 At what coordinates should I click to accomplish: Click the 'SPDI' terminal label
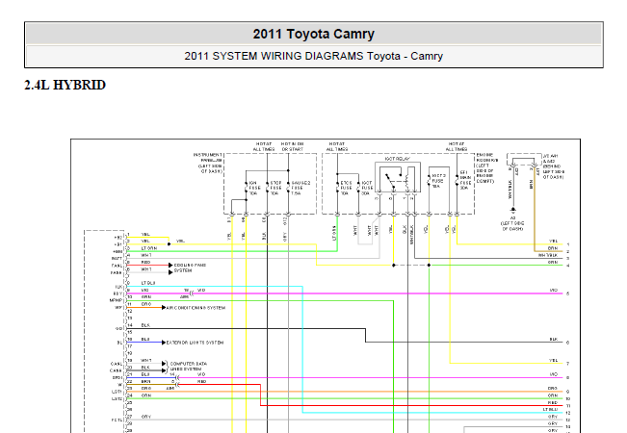click(117, 377)
